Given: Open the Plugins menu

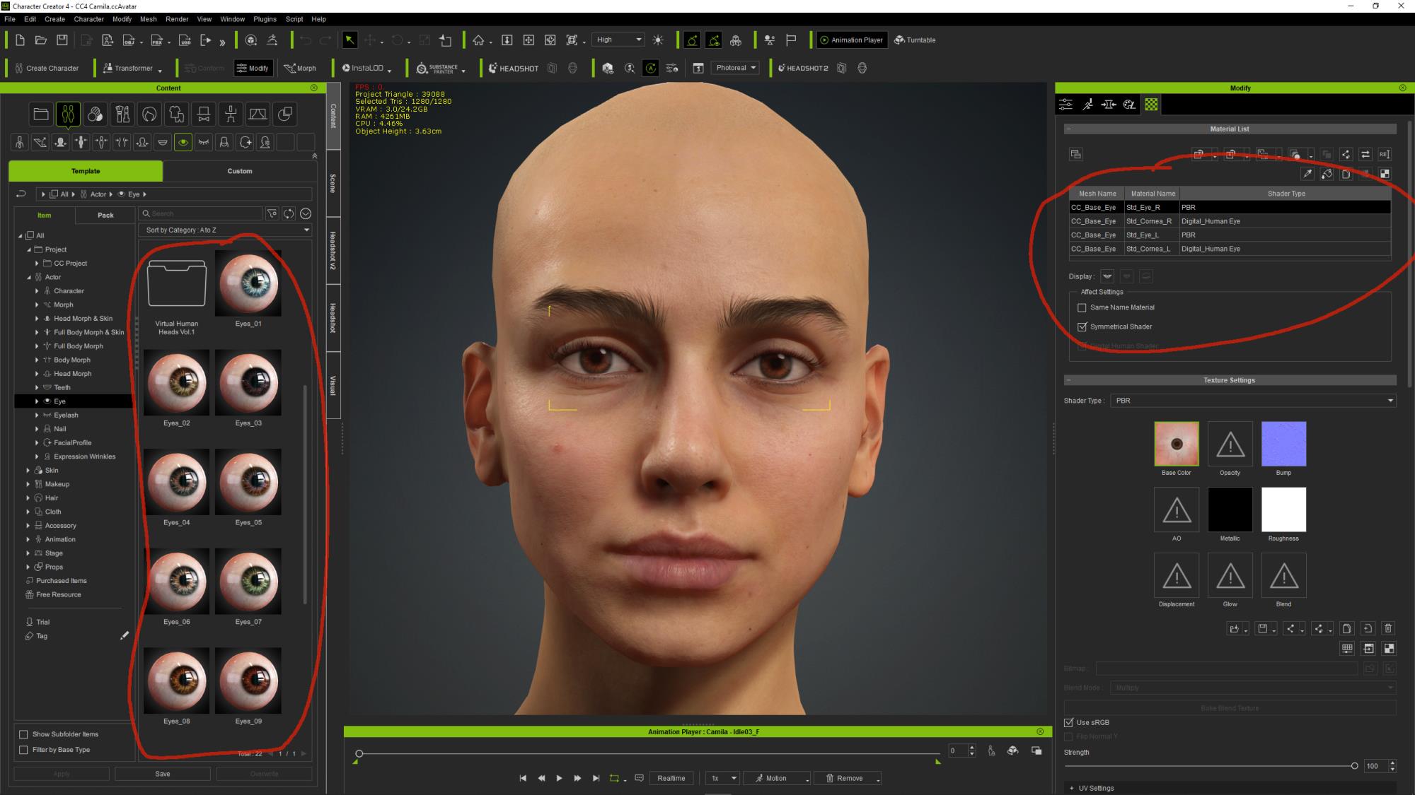Looking at the screenshot, I should [x=265, y=19].
